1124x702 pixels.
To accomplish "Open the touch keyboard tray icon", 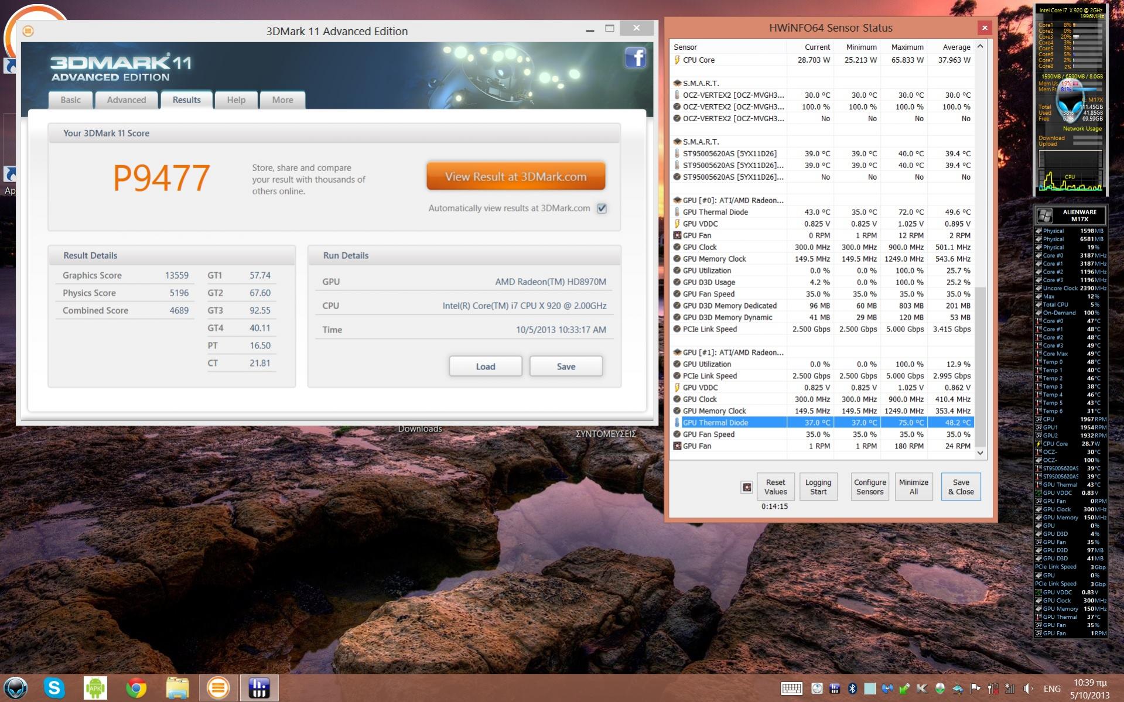I will (x=791, y=689).
